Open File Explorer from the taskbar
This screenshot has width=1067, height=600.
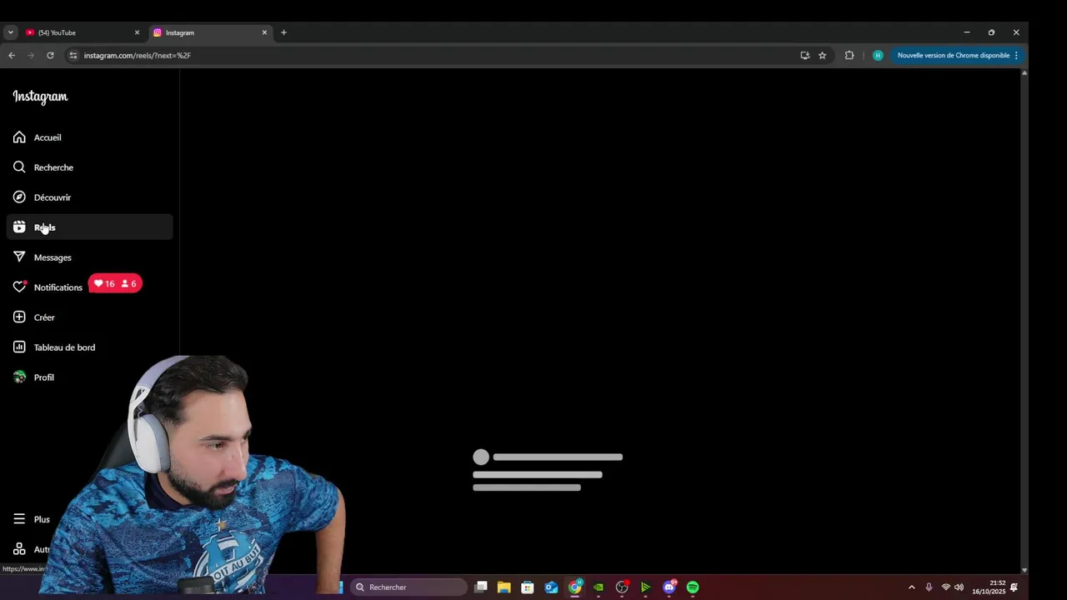tap(504, 587)
